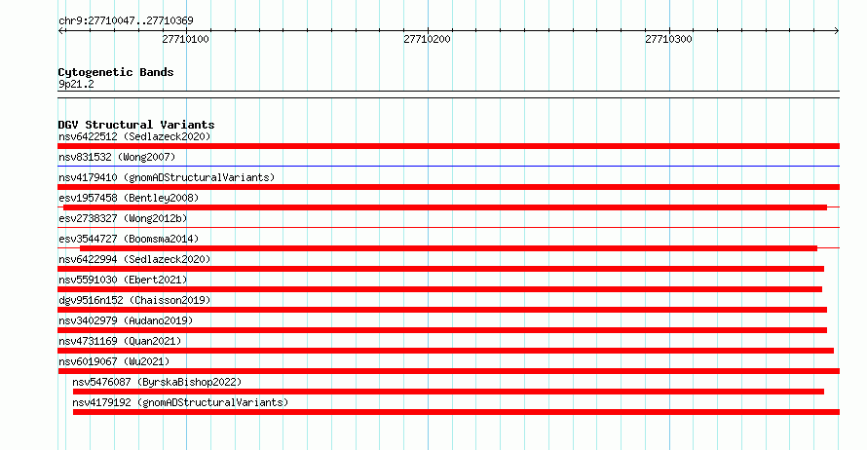867x450 pixels.
Task: Open the nsv831532 (Wong2007) variant label
Action: point(117,157)
